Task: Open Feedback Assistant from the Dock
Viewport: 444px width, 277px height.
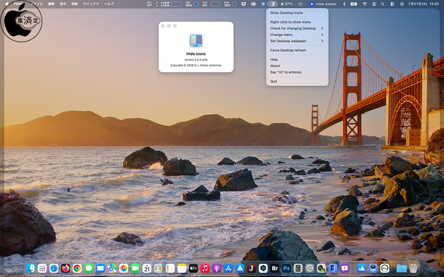Action: point(345,268)
